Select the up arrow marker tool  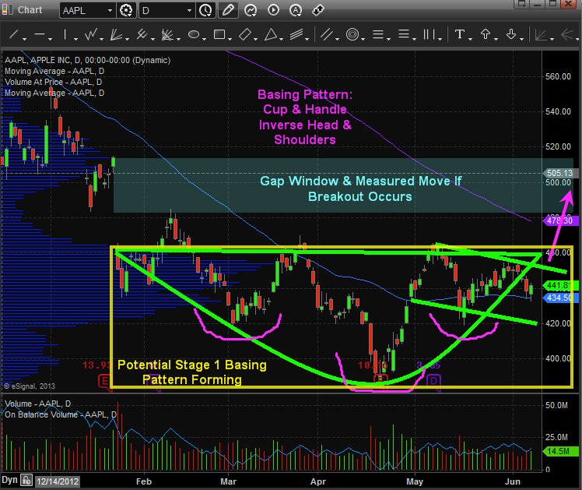486,34
